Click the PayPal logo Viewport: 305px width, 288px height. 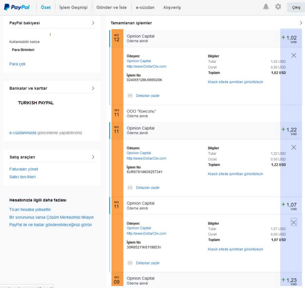tap(17, 7)
